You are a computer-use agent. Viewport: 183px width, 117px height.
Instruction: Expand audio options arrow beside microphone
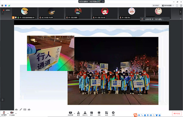coord(8,113)
